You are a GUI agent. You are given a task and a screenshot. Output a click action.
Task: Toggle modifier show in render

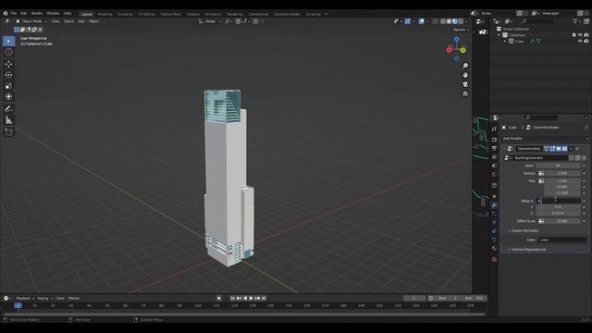tap(564, 149)
